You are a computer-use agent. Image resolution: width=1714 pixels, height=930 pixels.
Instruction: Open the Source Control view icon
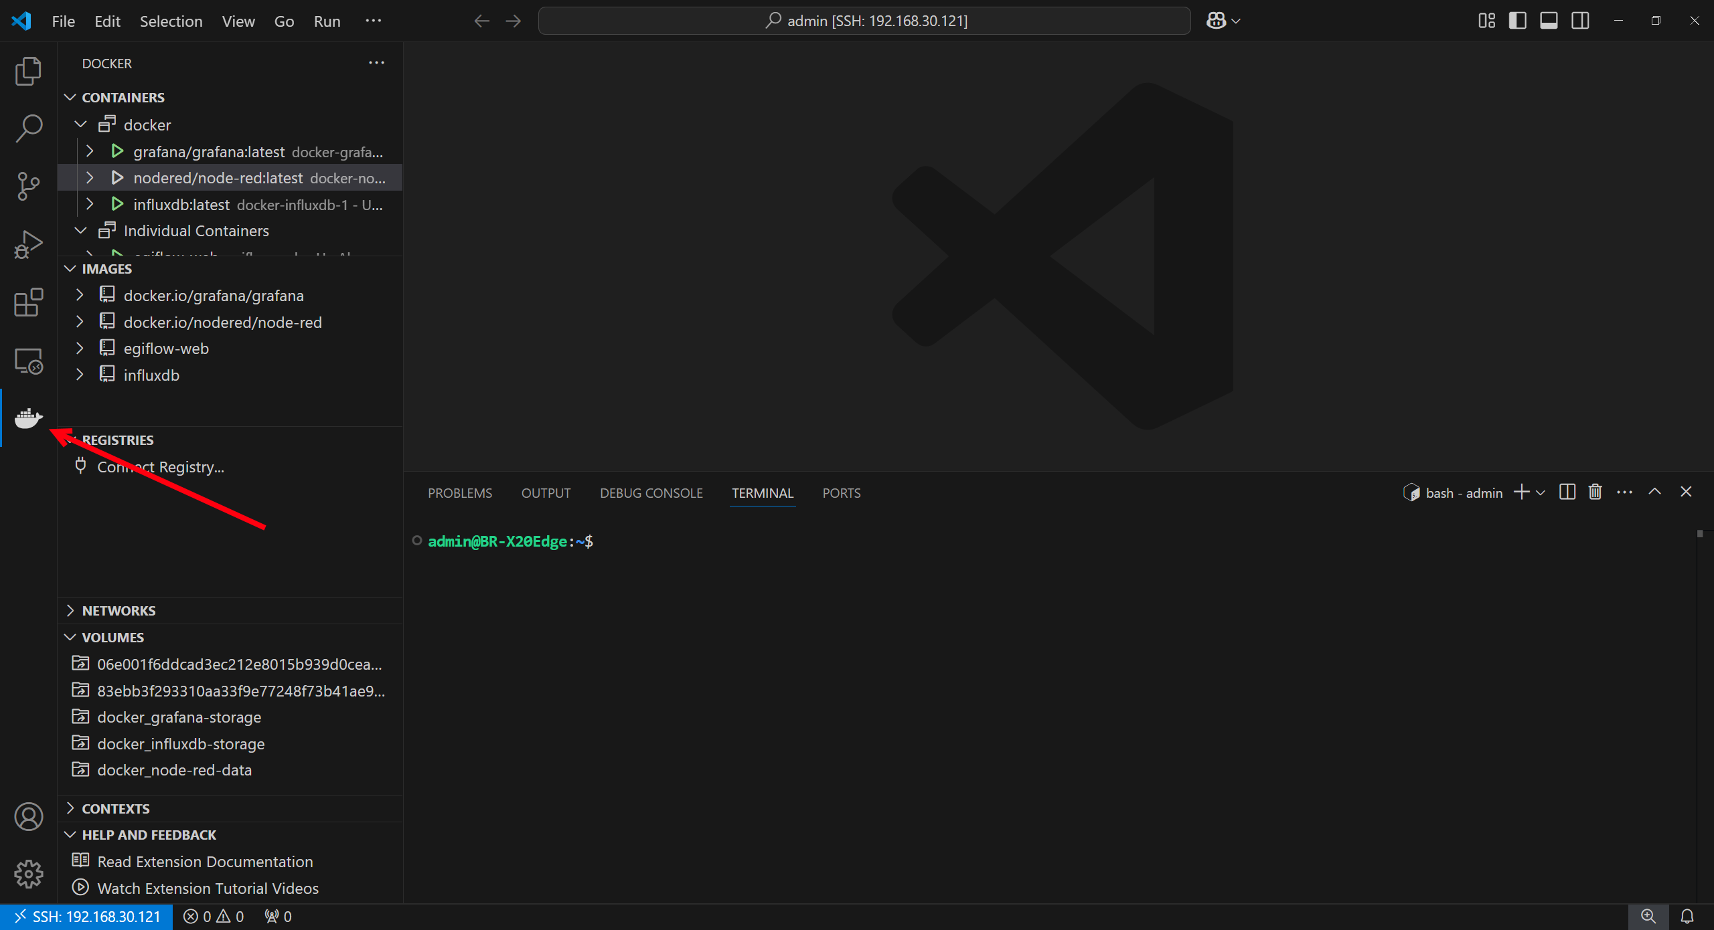tap(28, 186)
